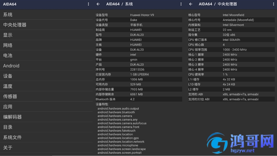Open overflow menu in 中央处理器 panel
277x156 pixels.
[x=274, y=4]
